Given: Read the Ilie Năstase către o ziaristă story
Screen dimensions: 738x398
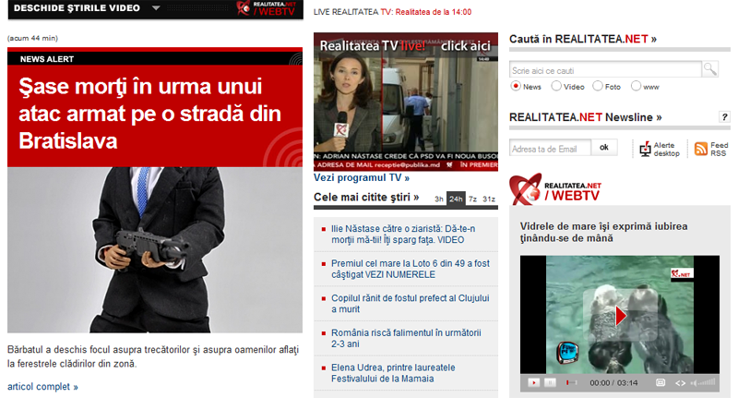Looking at the screenshot, I should (403, 234).
